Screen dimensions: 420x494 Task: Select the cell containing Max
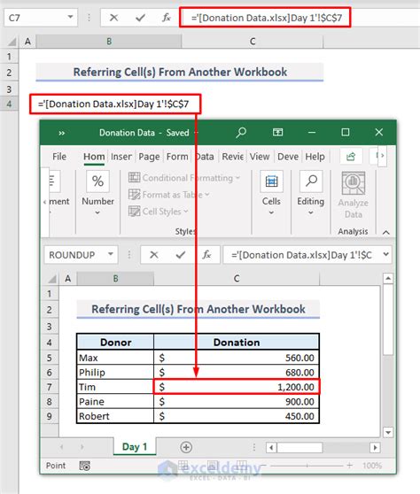click(115, 358)
